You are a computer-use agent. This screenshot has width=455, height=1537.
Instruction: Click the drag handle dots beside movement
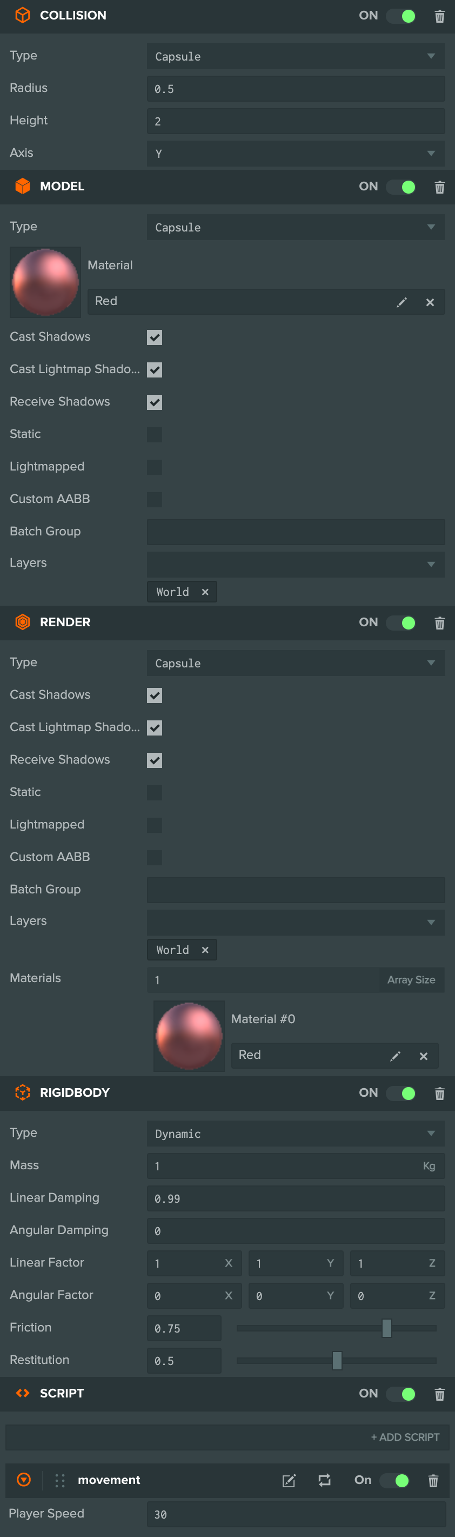(x=59, y=1480)
